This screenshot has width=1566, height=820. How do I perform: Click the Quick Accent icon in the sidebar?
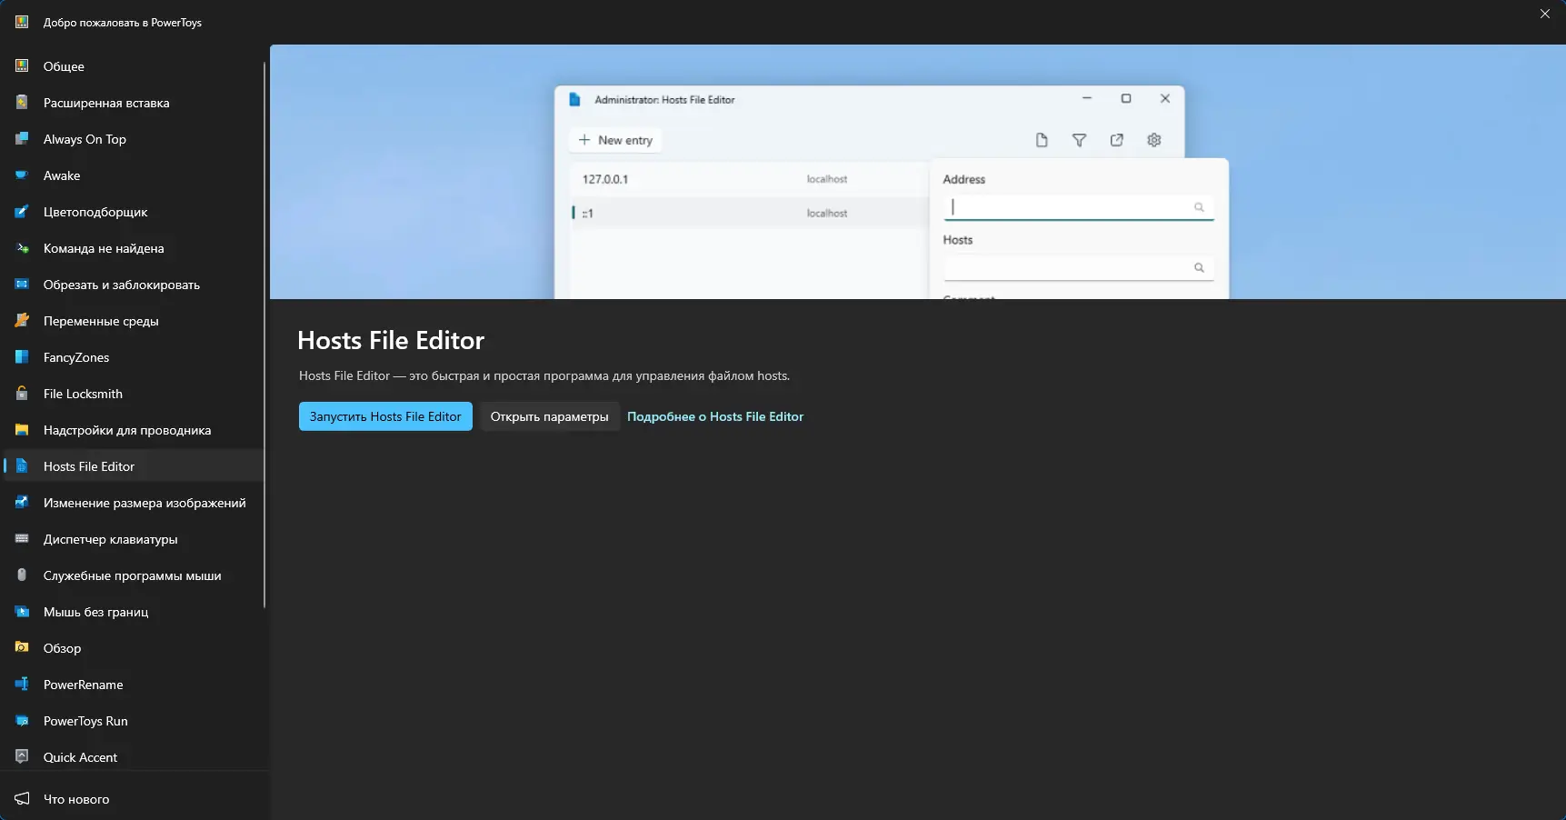[22, 757]
